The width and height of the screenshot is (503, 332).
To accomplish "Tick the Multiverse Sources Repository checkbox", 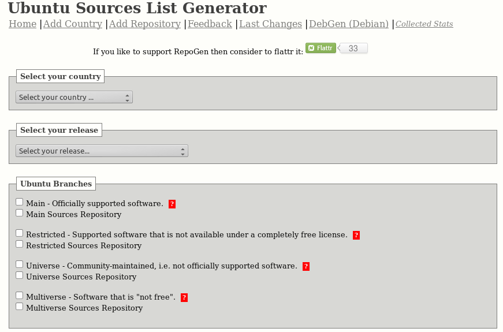I will pos(20,307).
